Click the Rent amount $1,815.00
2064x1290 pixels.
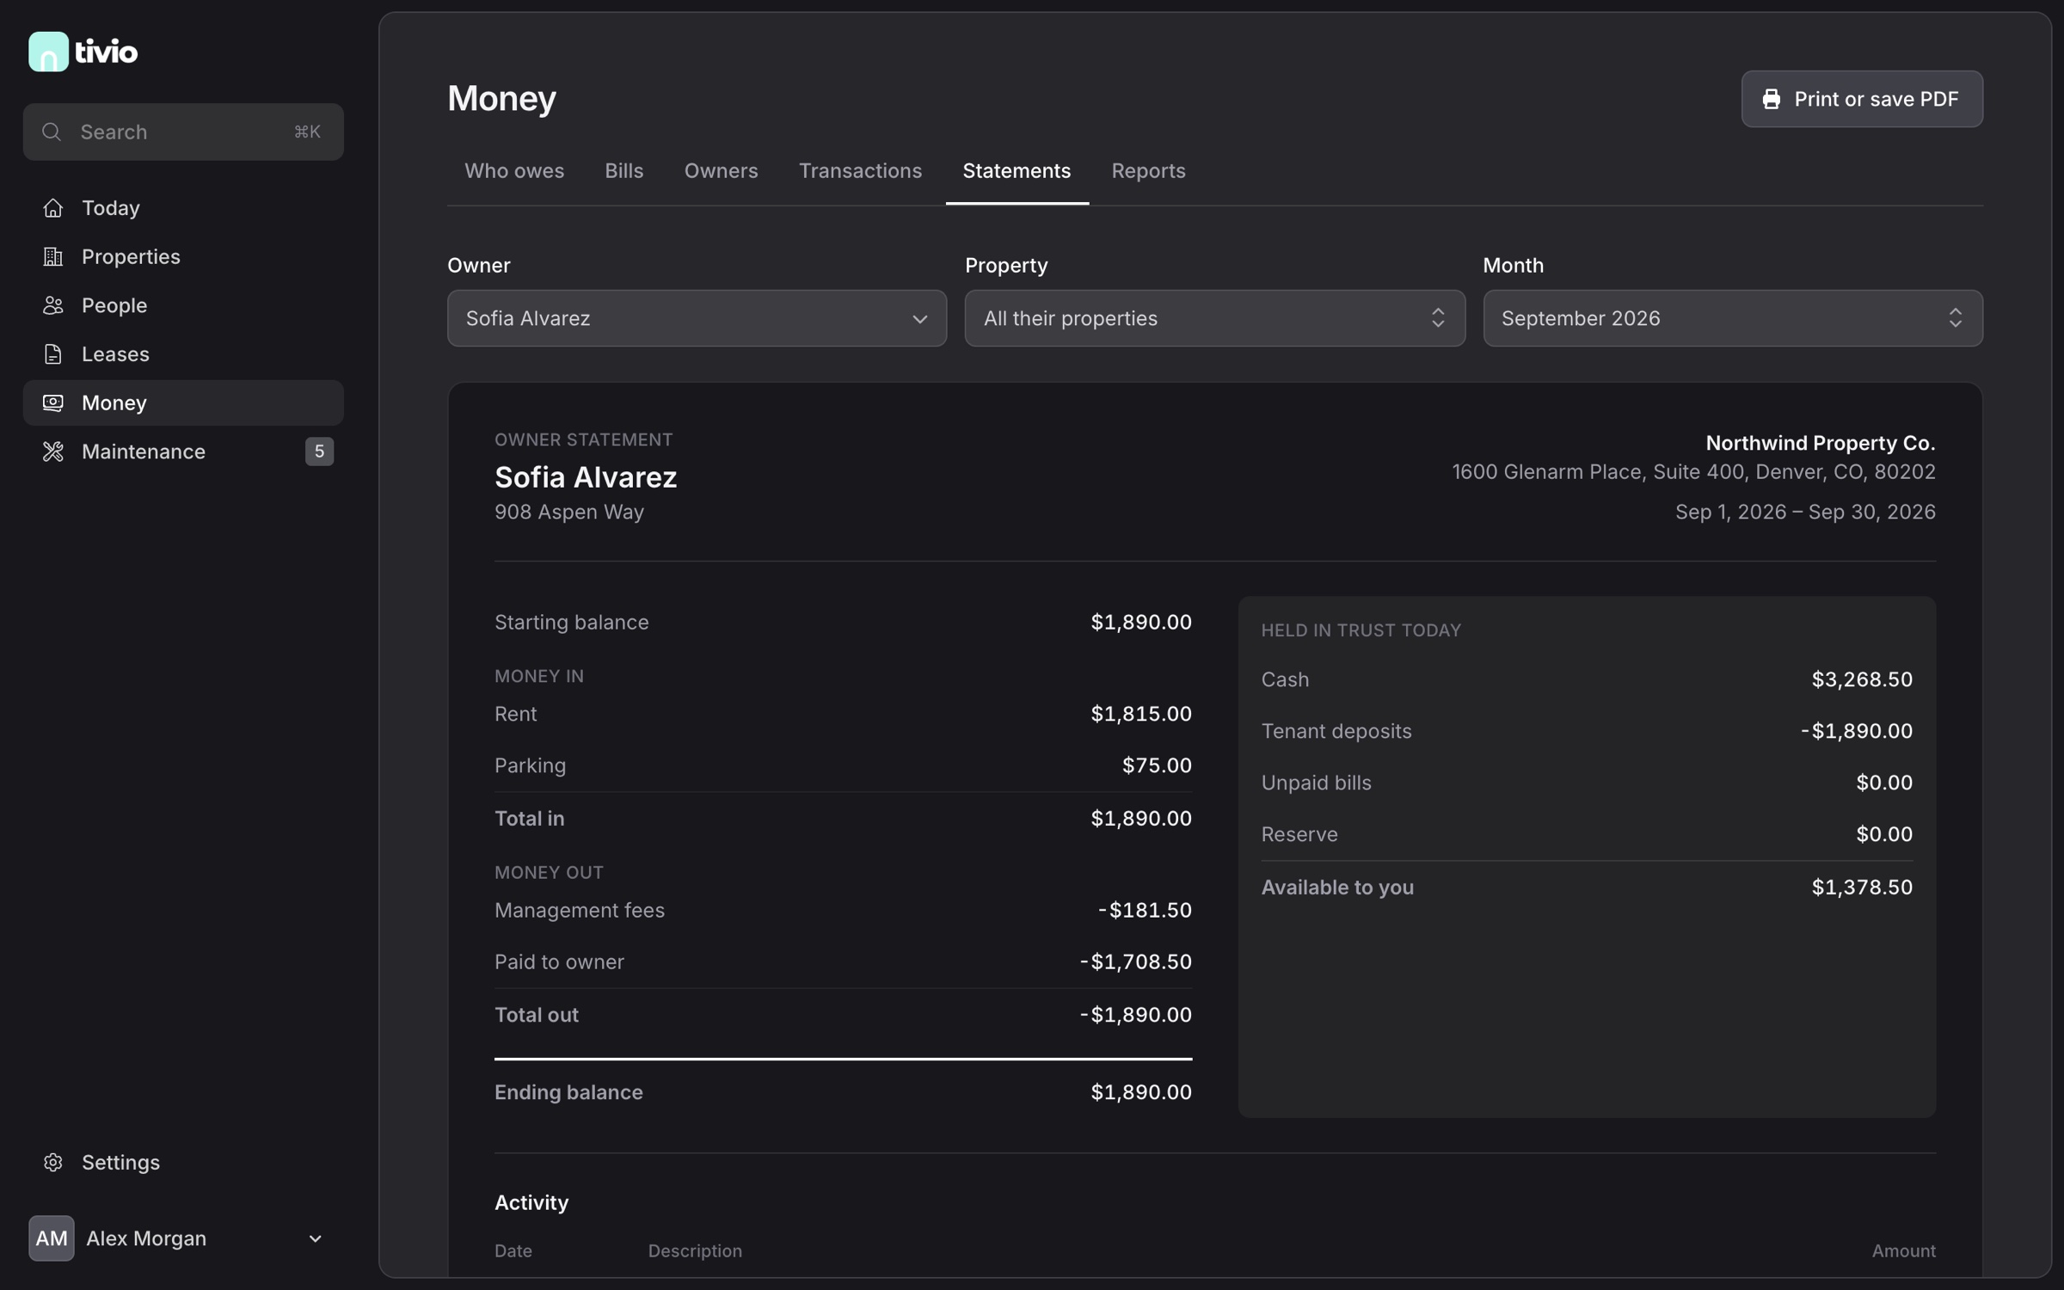(x=1140, y=714)
